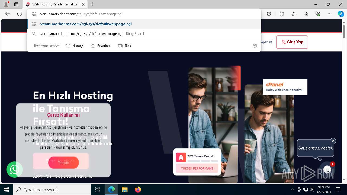Open the live chat widget
347x195 pixels.
[327, 170]
